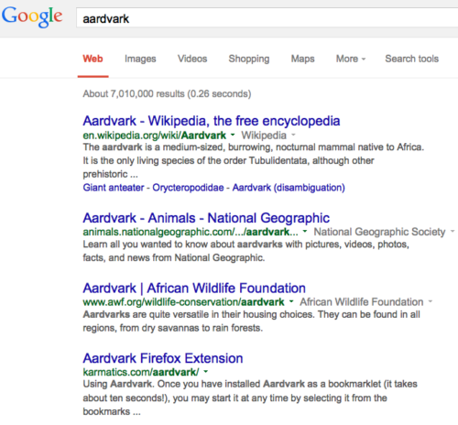Open Search tools options
Viewport: 458px width, 425px height.
point(411,59)
